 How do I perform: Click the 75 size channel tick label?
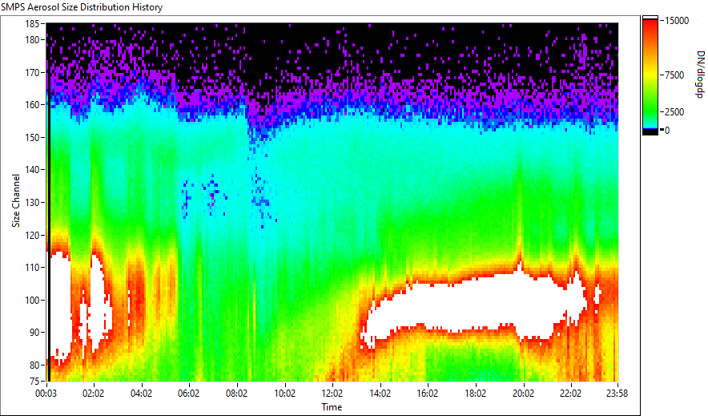34,381
